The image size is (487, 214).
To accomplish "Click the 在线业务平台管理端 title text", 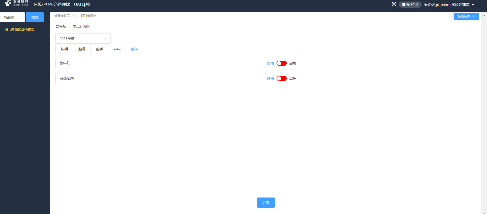I will [x=62, y=5].
